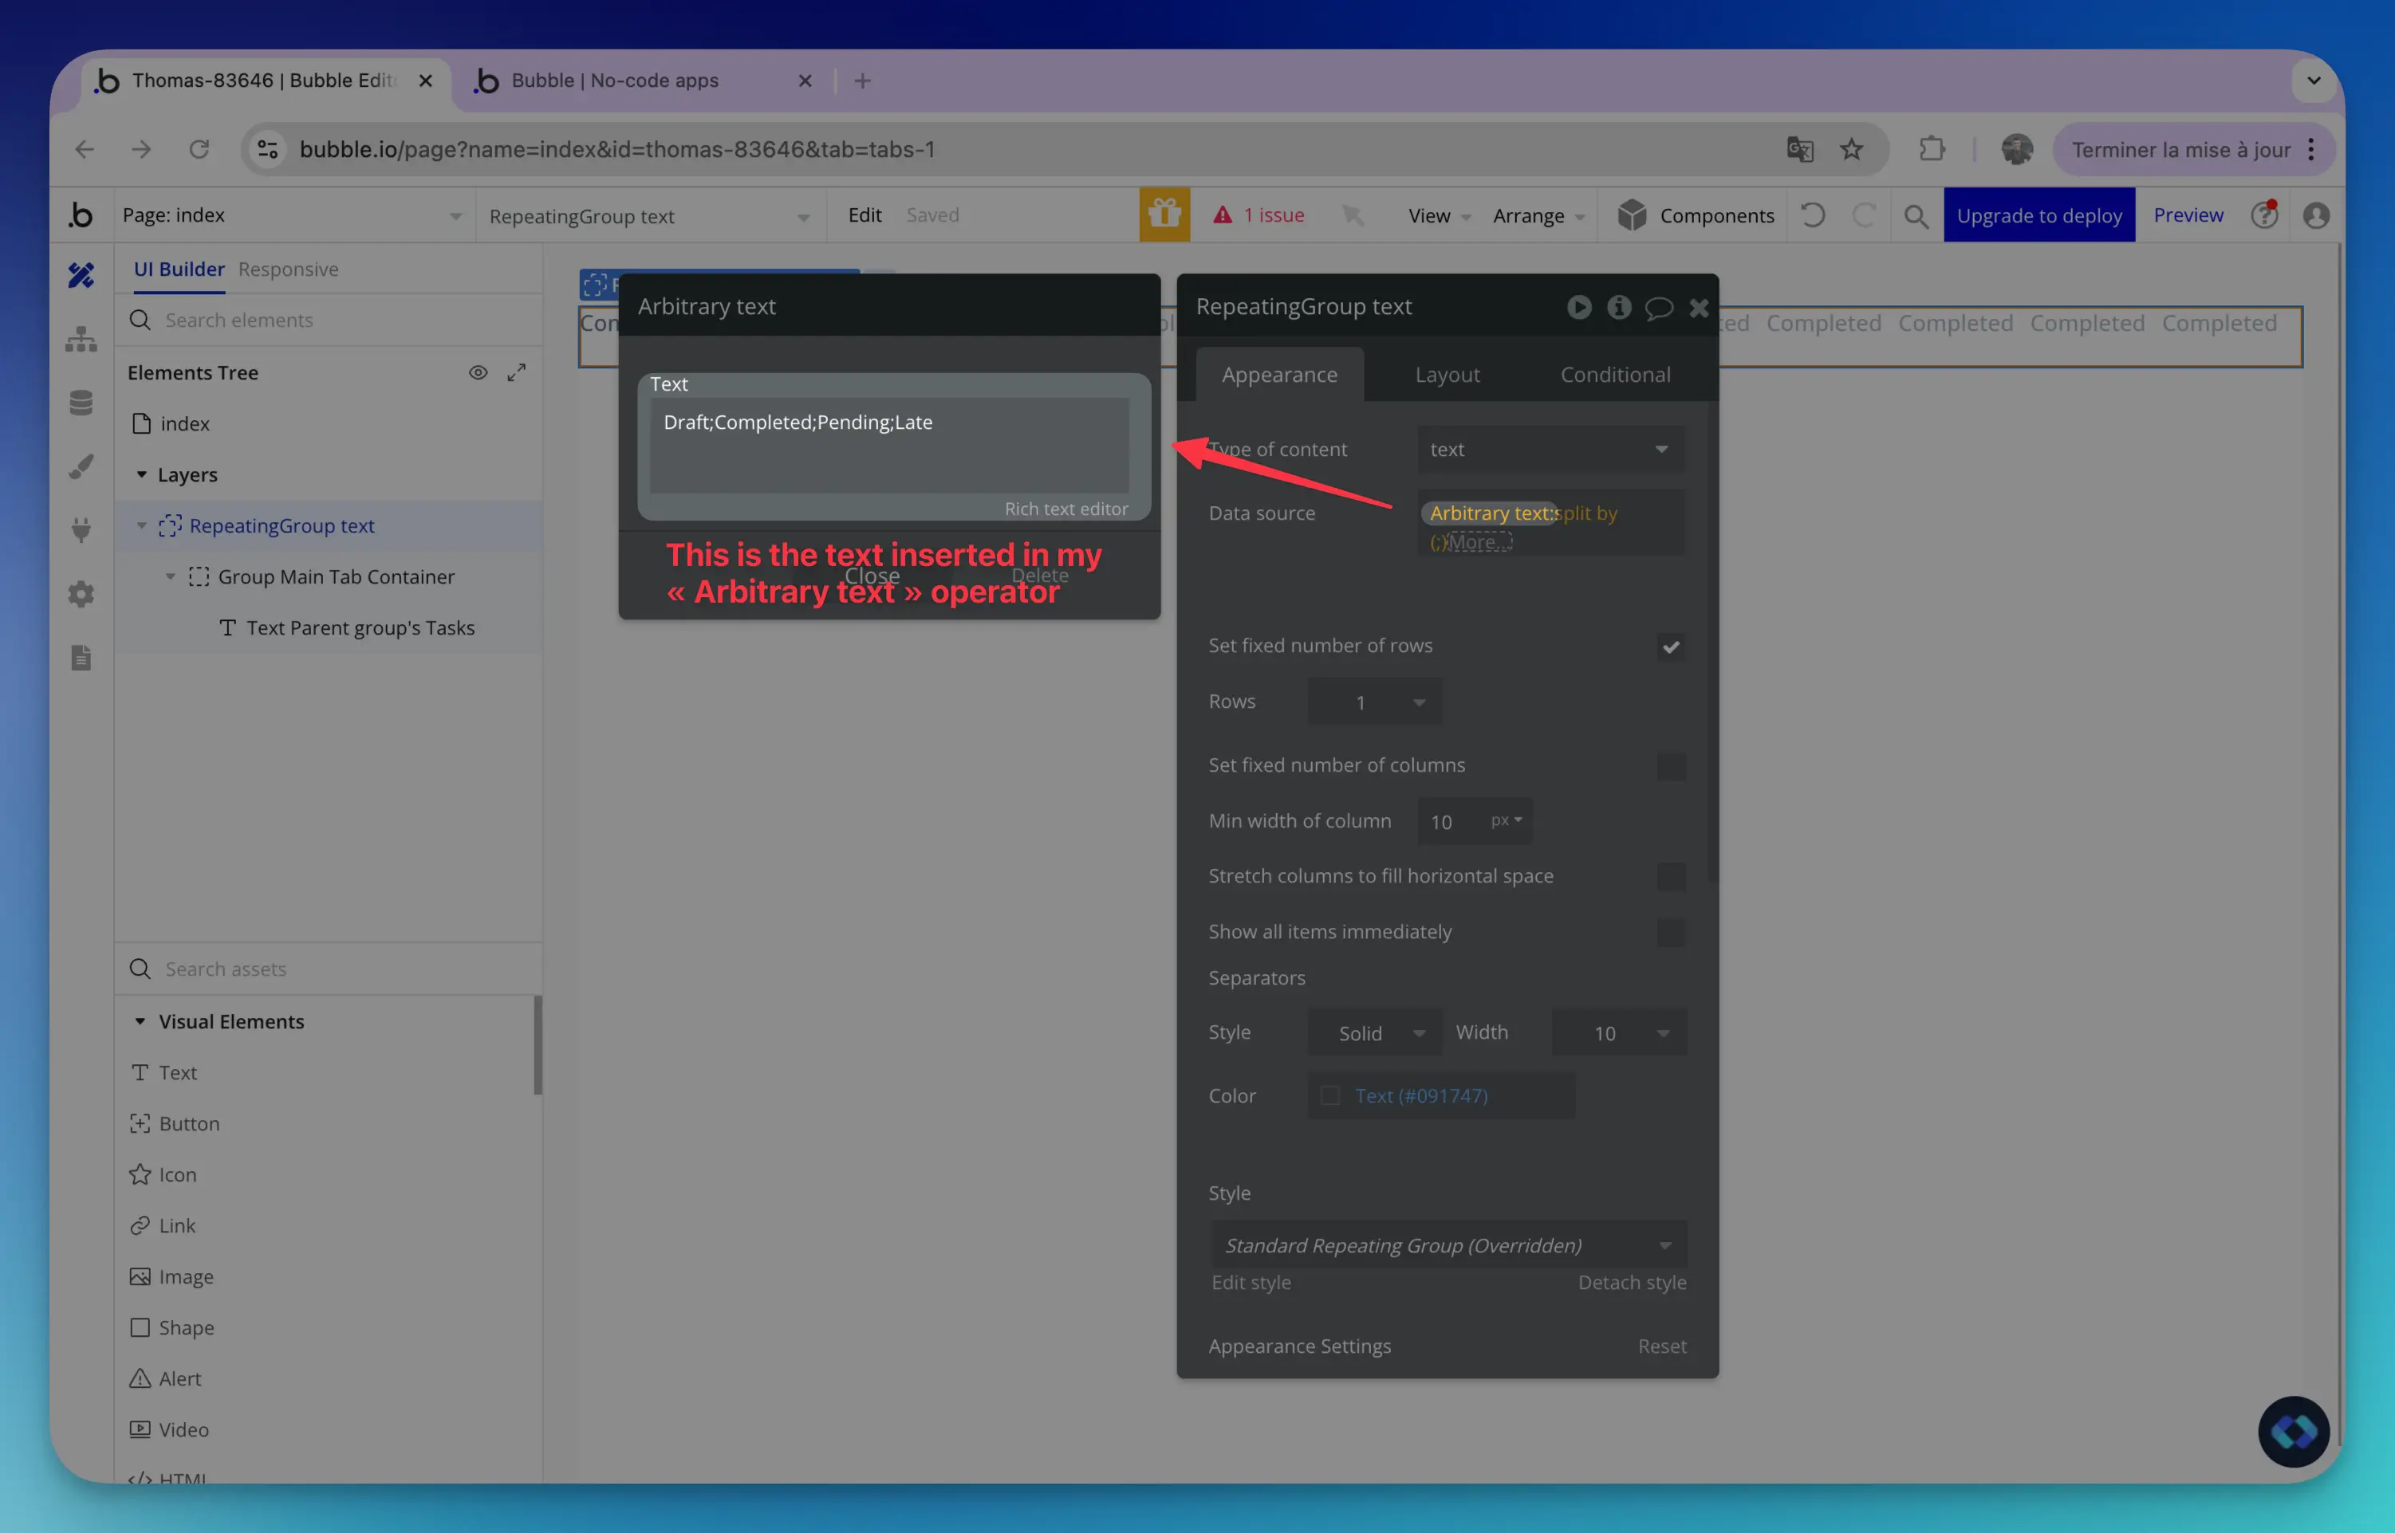Click Upgrade to deploy button
This screenshot has height=1533, width=2395.
tap(2039, 215)
